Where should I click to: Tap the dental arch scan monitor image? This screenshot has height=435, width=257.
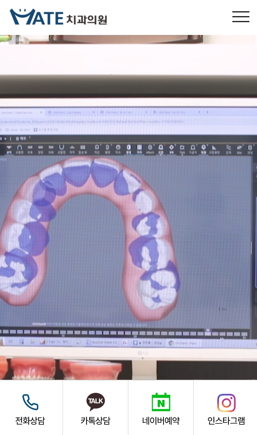[x=128, y=207]
